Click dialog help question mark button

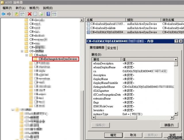point(176,41)
